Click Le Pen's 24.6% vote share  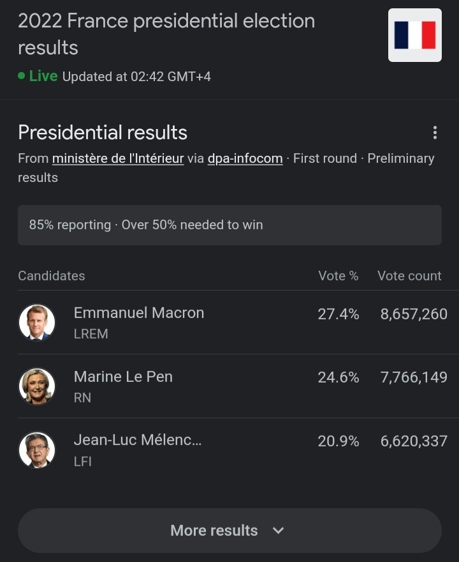point(339,377)
